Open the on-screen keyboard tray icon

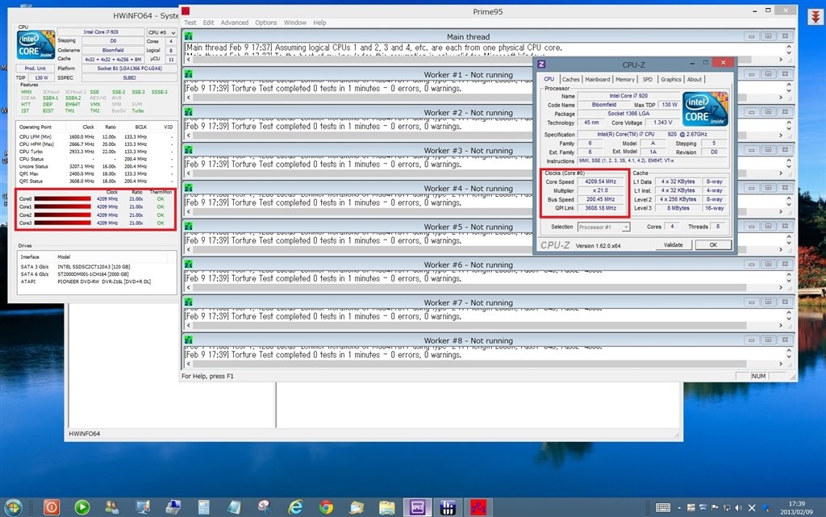[663, 507]
